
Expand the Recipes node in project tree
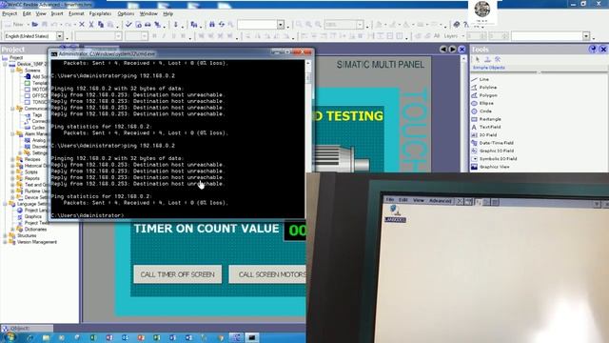coord(12,159)
